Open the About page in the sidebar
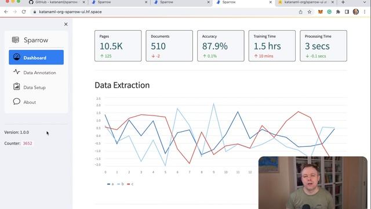This screenshot has height=209, width=371. [x=36, y=102]
